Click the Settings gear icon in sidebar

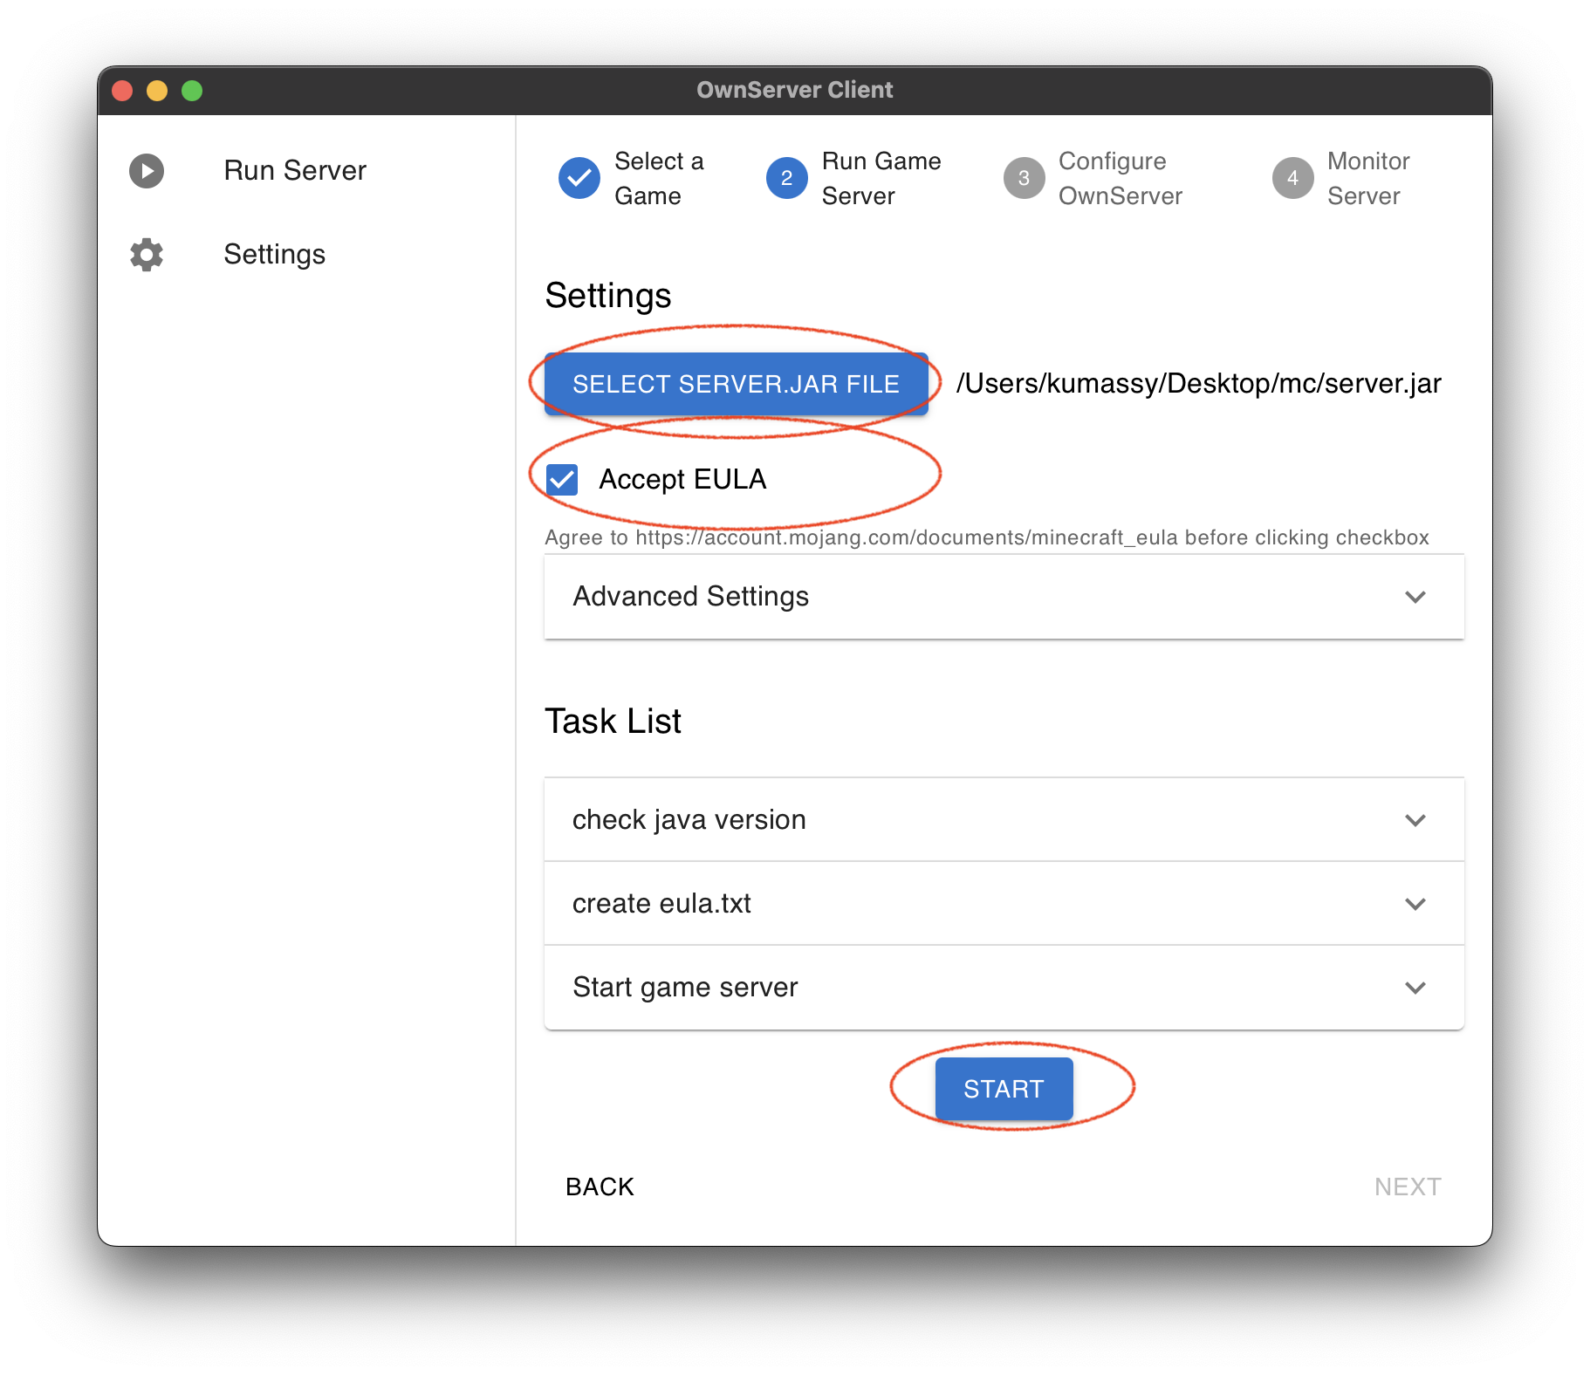[147, 255]
